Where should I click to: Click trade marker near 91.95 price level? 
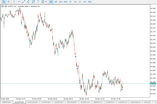click(x=76, y=57)
